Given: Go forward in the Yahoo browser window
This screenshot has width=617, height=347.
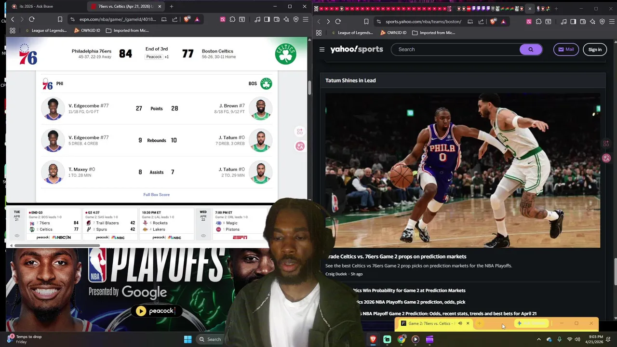Looking at the screenshot, I should [x=328, y=21].
